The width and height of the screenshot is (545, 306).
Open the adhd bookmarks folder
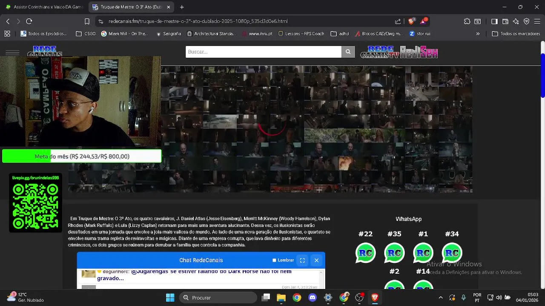point(340,34)
